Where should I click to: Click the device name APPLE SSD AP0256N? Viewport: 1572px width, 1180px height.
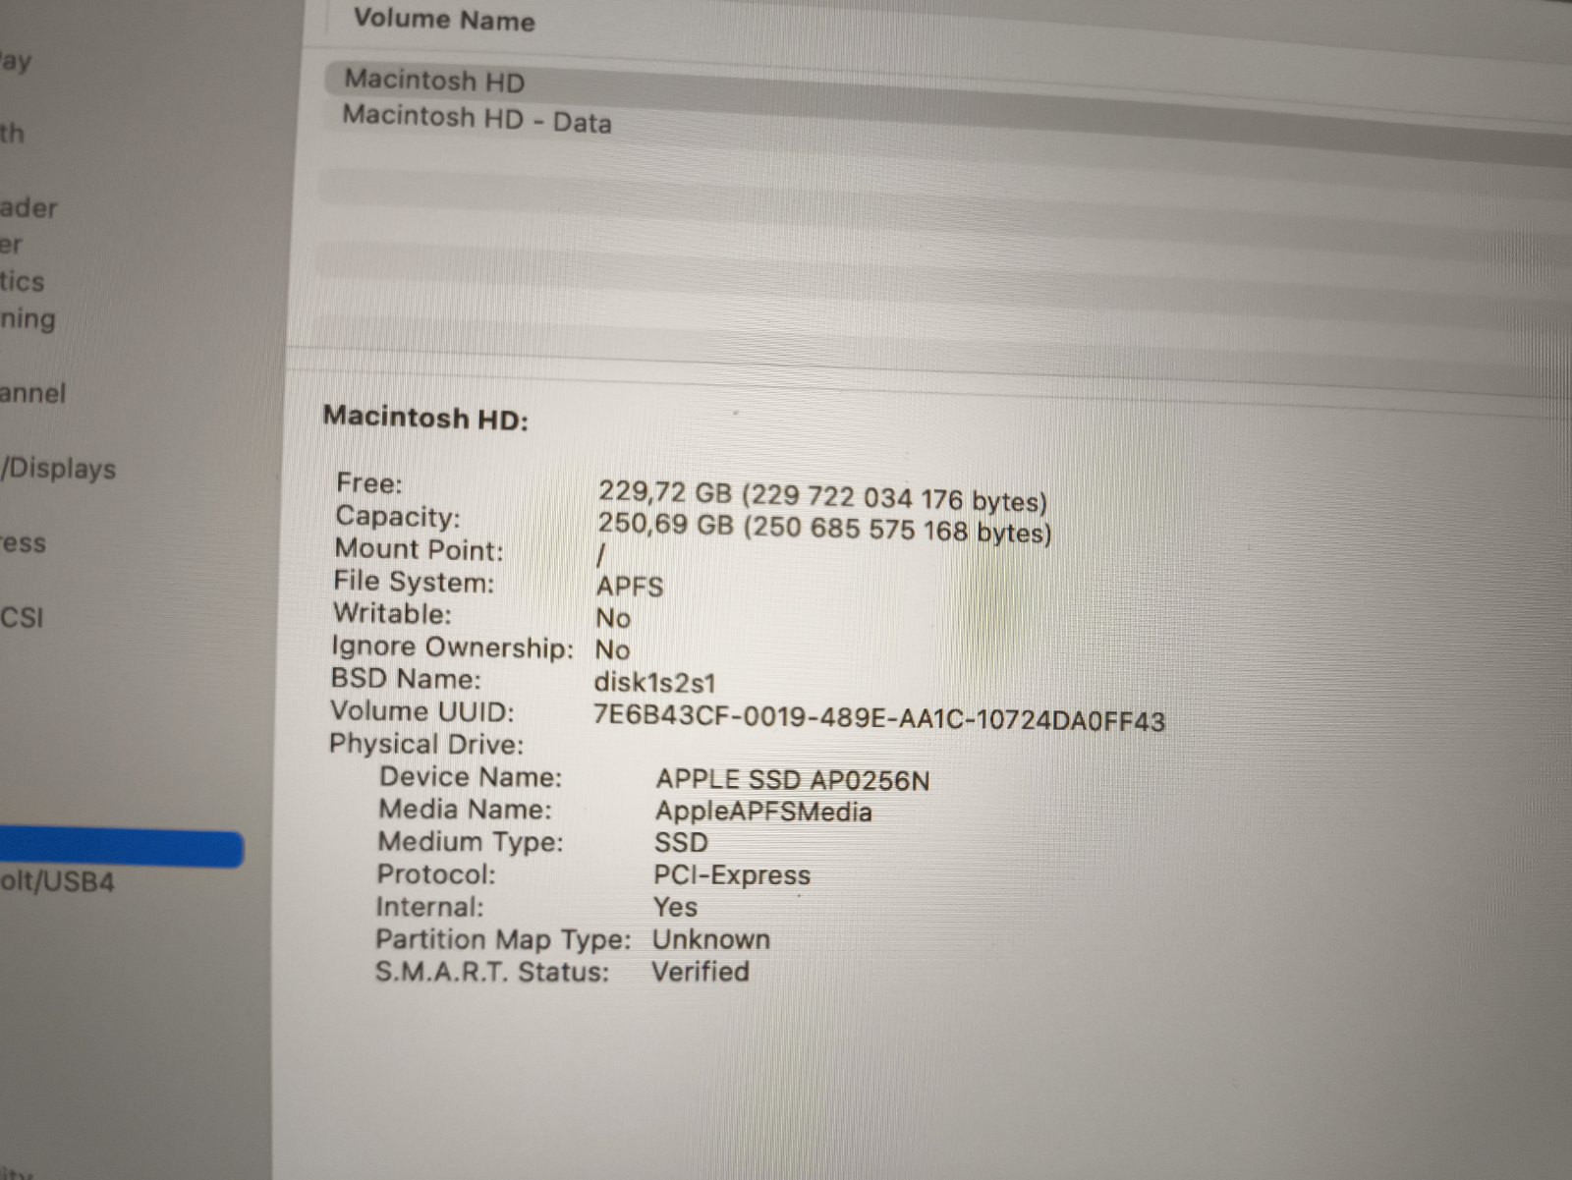tap(792, 780)
